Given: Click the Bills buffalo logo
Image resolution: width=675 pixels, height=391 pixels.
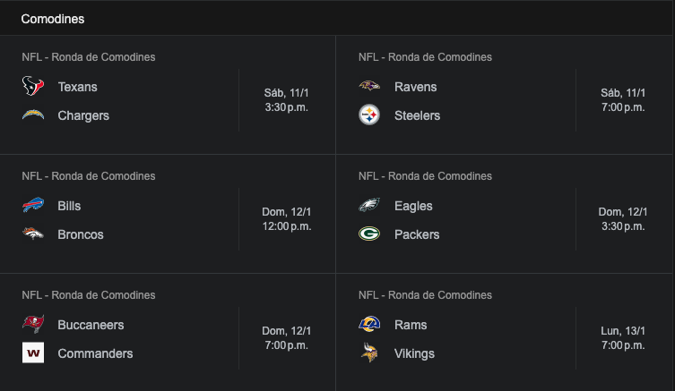Looking at the screenshot, I should point(33,205).
